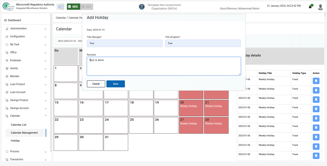327x166 pixels.
Task: Cancel the Add Holiday dialog
Action: pyautogui.click(x=96, y=84)
